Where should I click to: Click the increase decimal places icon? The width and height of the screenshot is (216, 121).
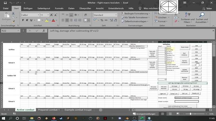pyautogui.click(x=111, y=20)
